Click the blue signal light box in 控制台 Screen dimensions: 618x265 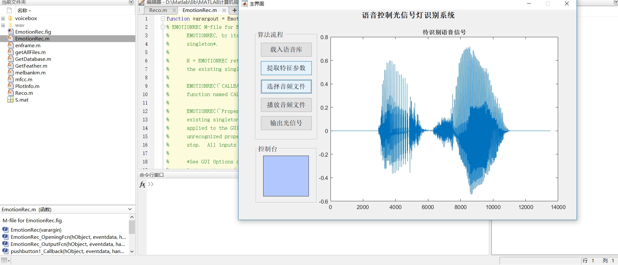click(x=286, y=176)
